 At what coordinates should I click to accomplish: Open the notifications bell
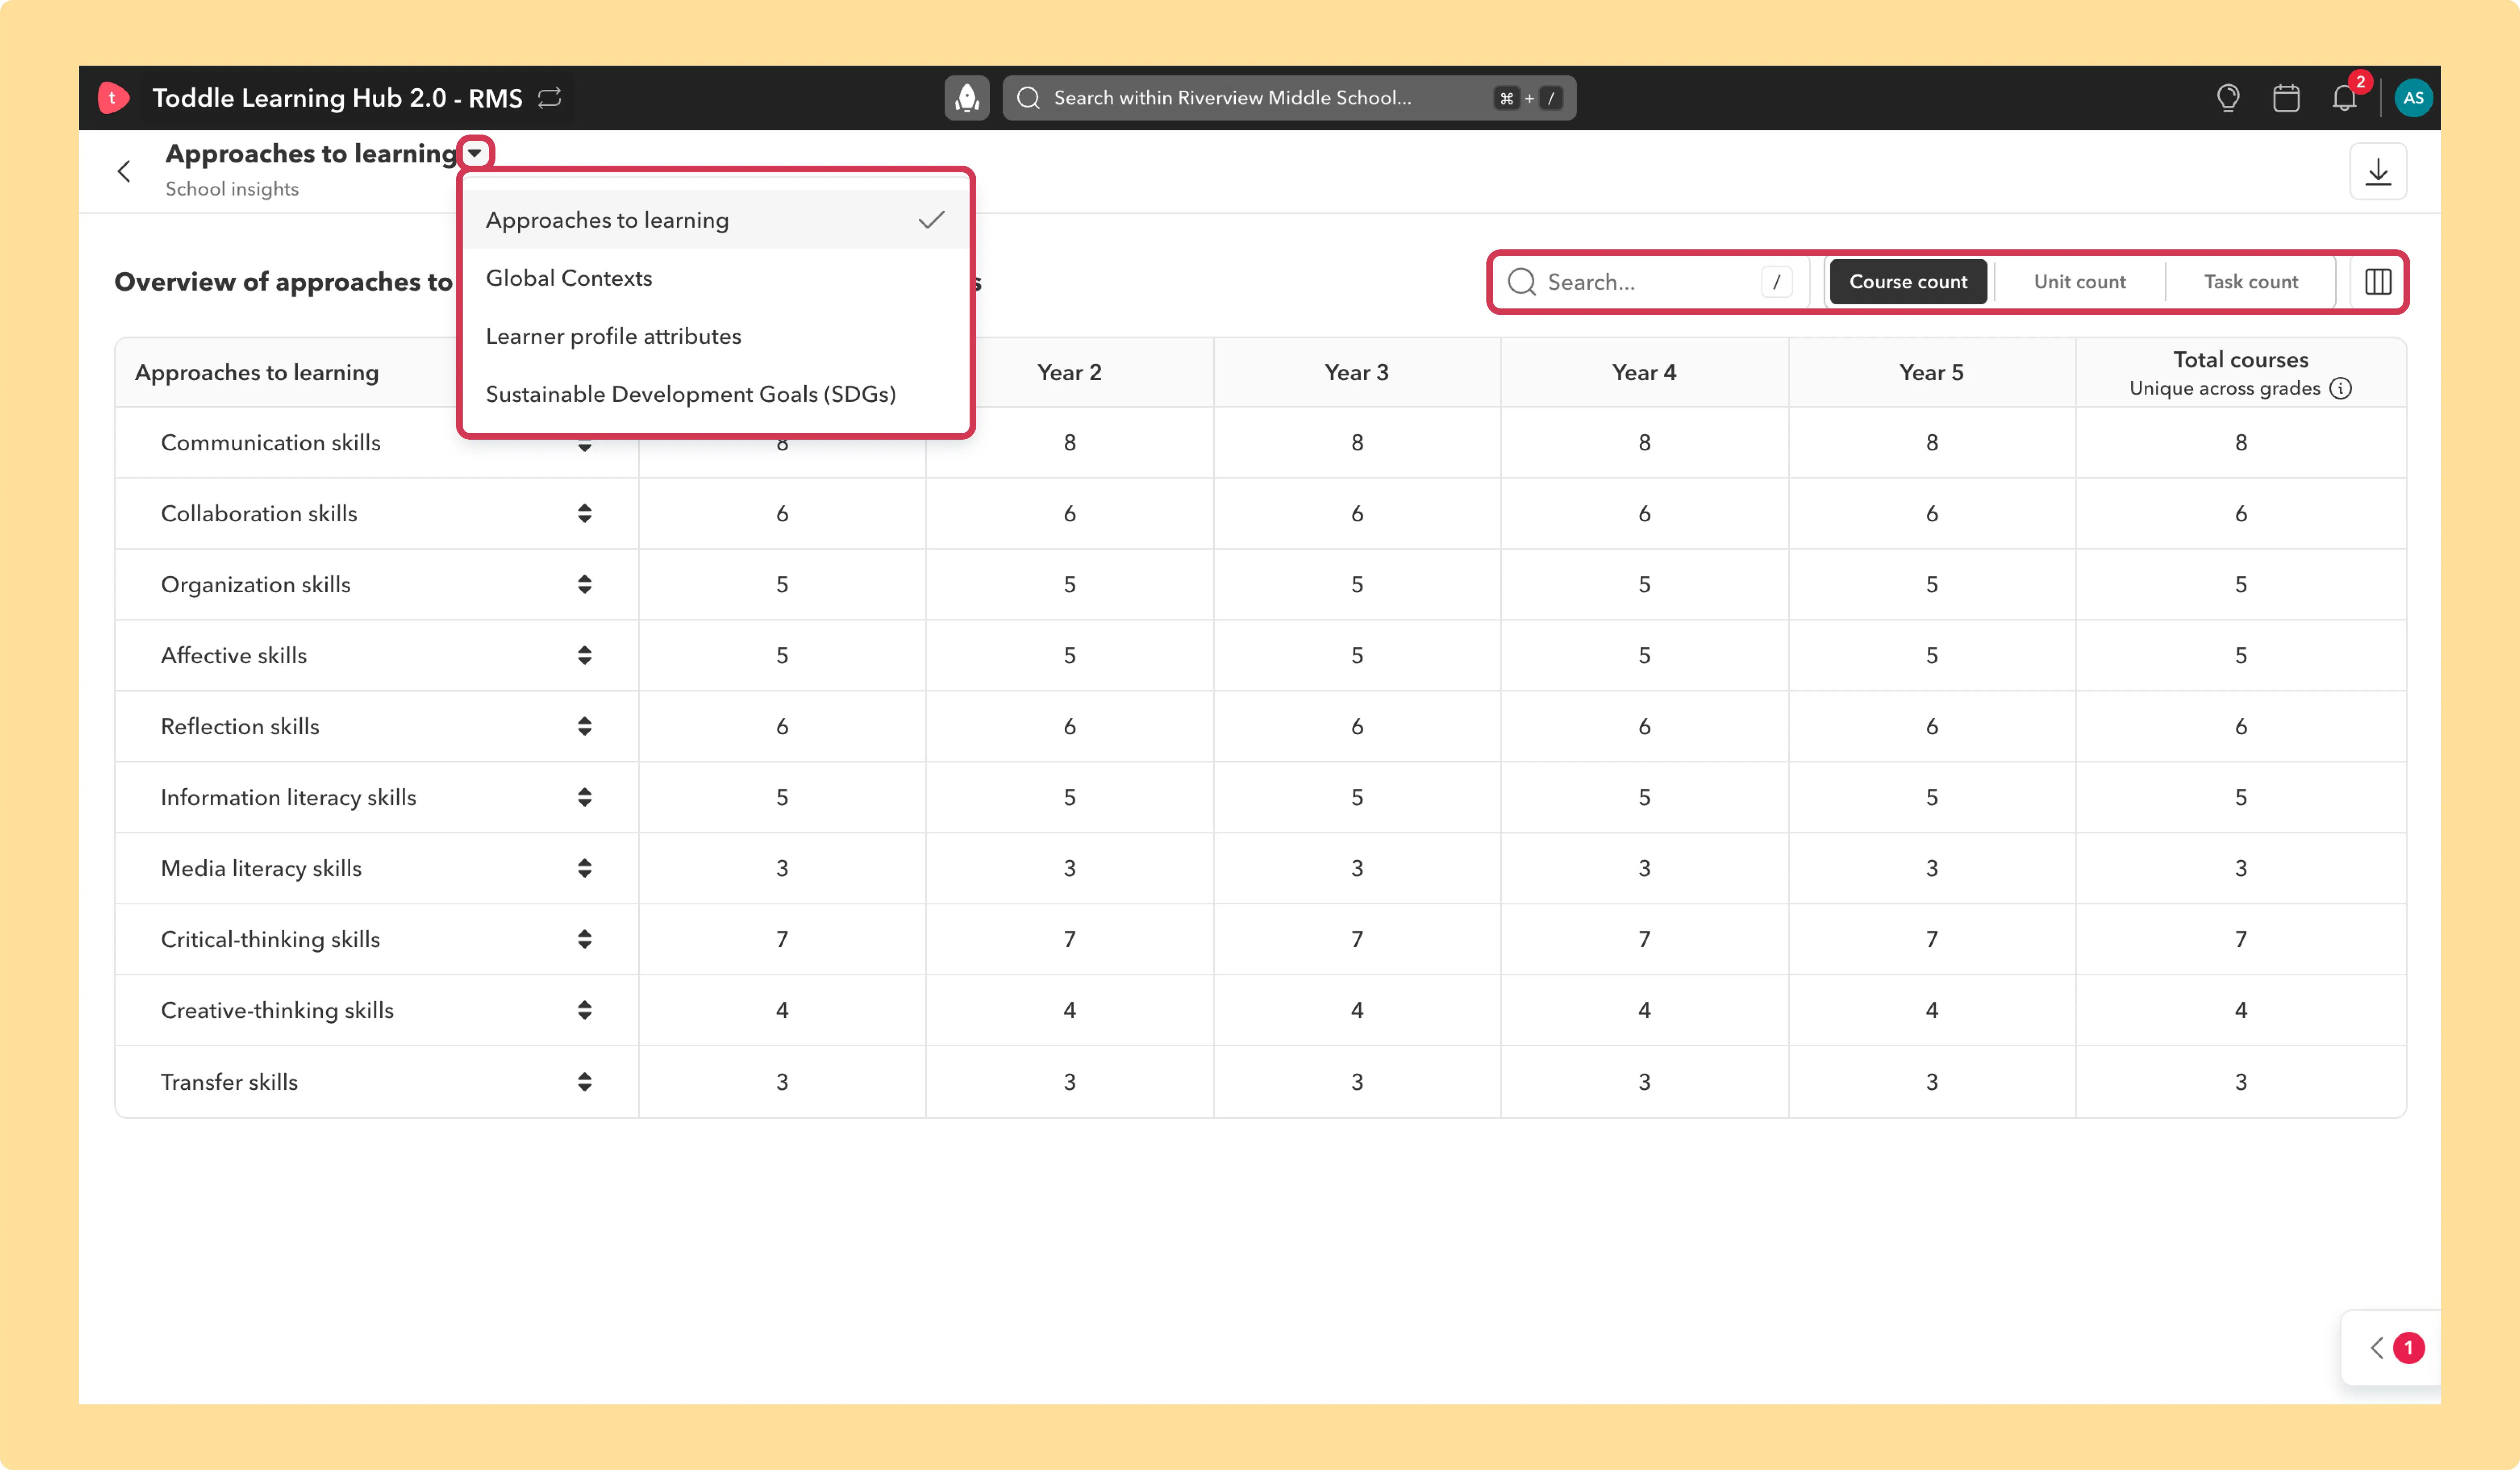pyautogui.click(x=2345, y=98)
